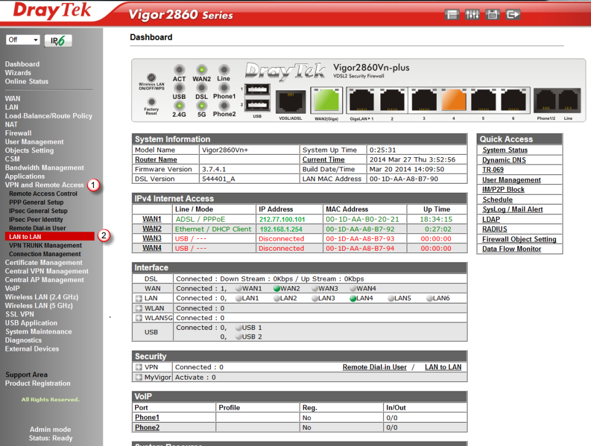Expand the WLAN5G row in Interface table
The width and height of the screenshot is (591, 446).
point(139,318)
